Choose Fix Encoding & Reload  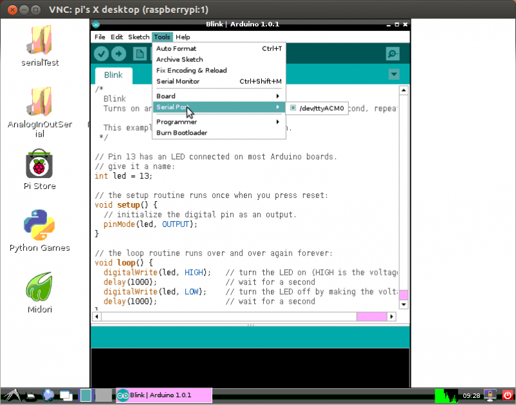(219, 70)
